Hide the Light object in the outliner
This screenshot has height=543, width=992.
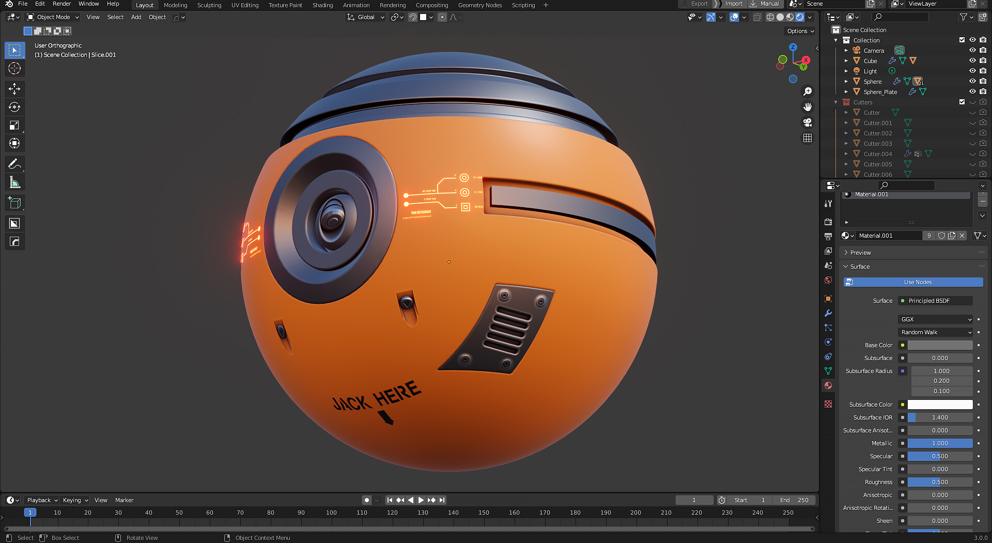pos(973,71)
